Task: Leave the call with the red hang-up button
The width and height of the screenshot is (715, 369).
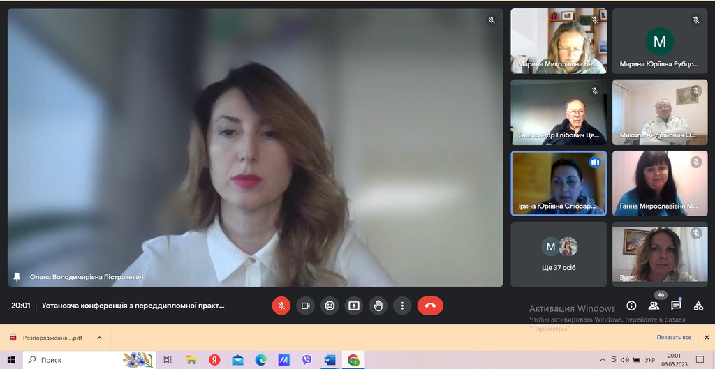Action: (x=430, y=306)
